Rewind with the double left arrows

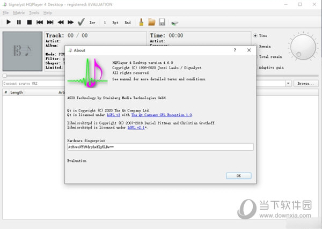61,22
